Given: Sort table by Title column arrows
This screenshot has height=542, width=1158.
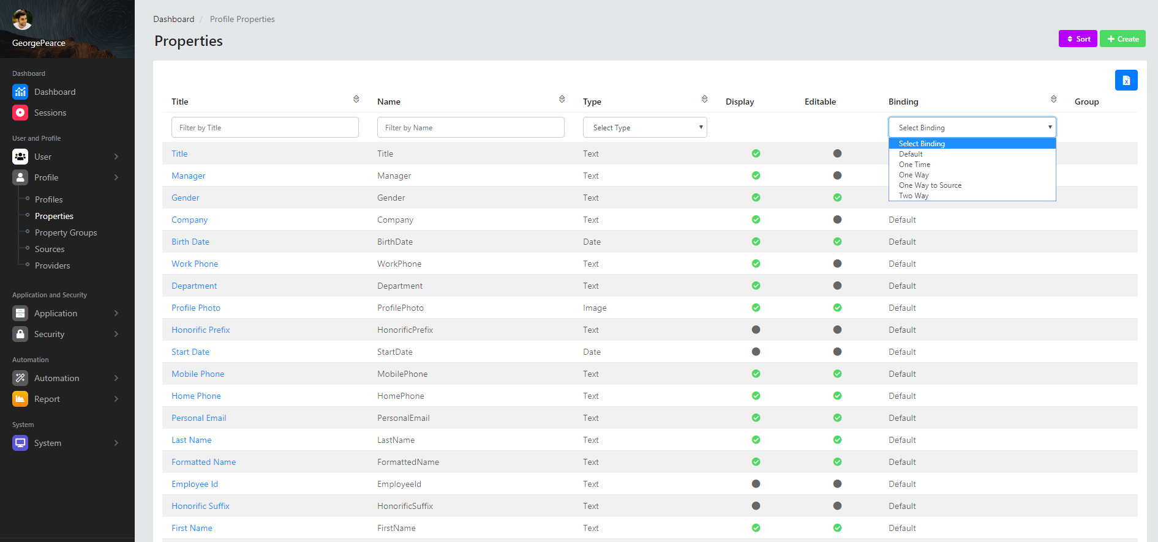Looking at the screenshot, I should (x=356, y=99).
